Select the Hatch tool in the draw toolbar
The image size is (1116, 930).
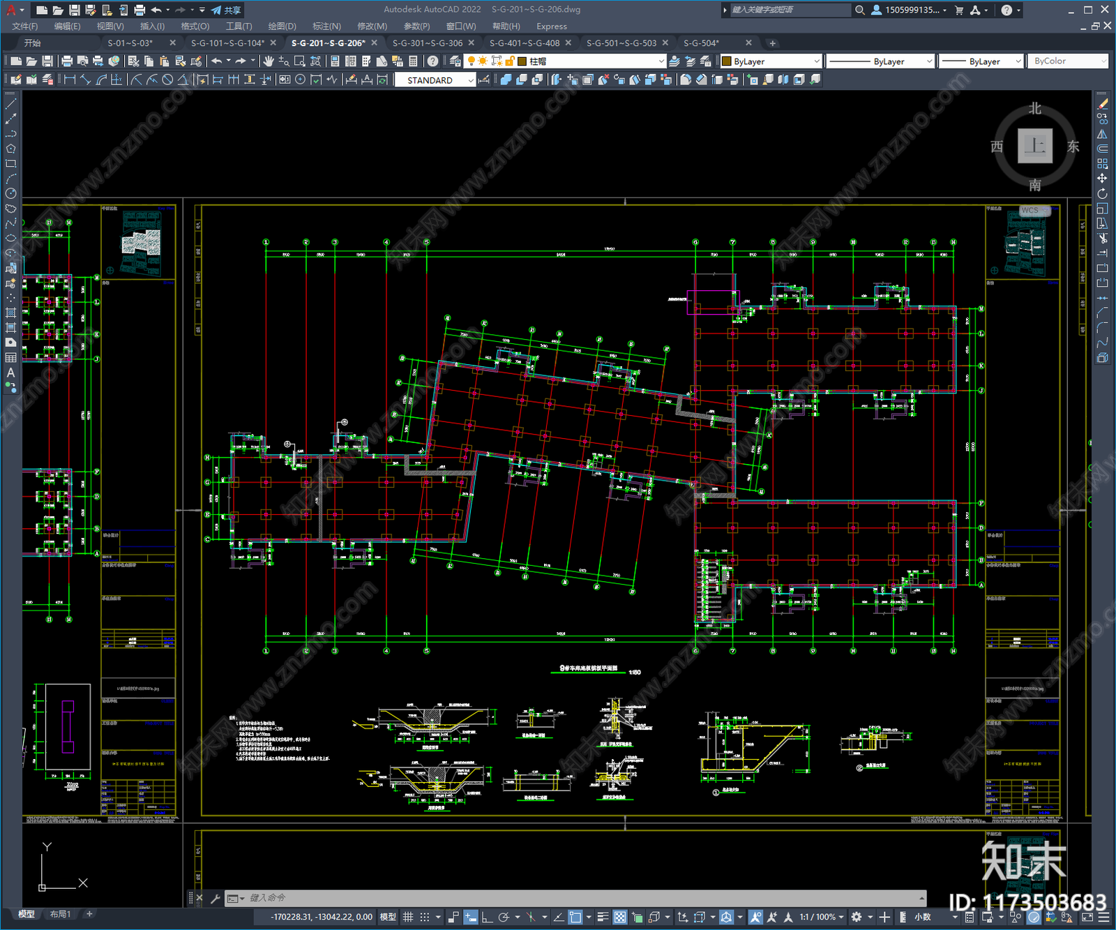pos(10,313)
